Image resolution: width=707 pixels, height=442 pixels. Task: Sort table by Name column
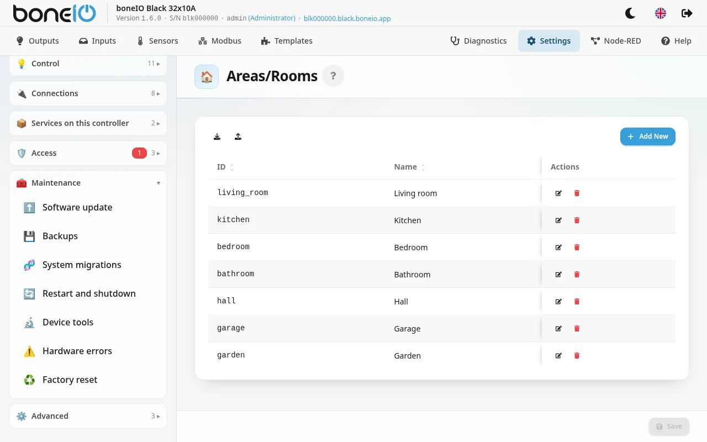click(409, 167)
